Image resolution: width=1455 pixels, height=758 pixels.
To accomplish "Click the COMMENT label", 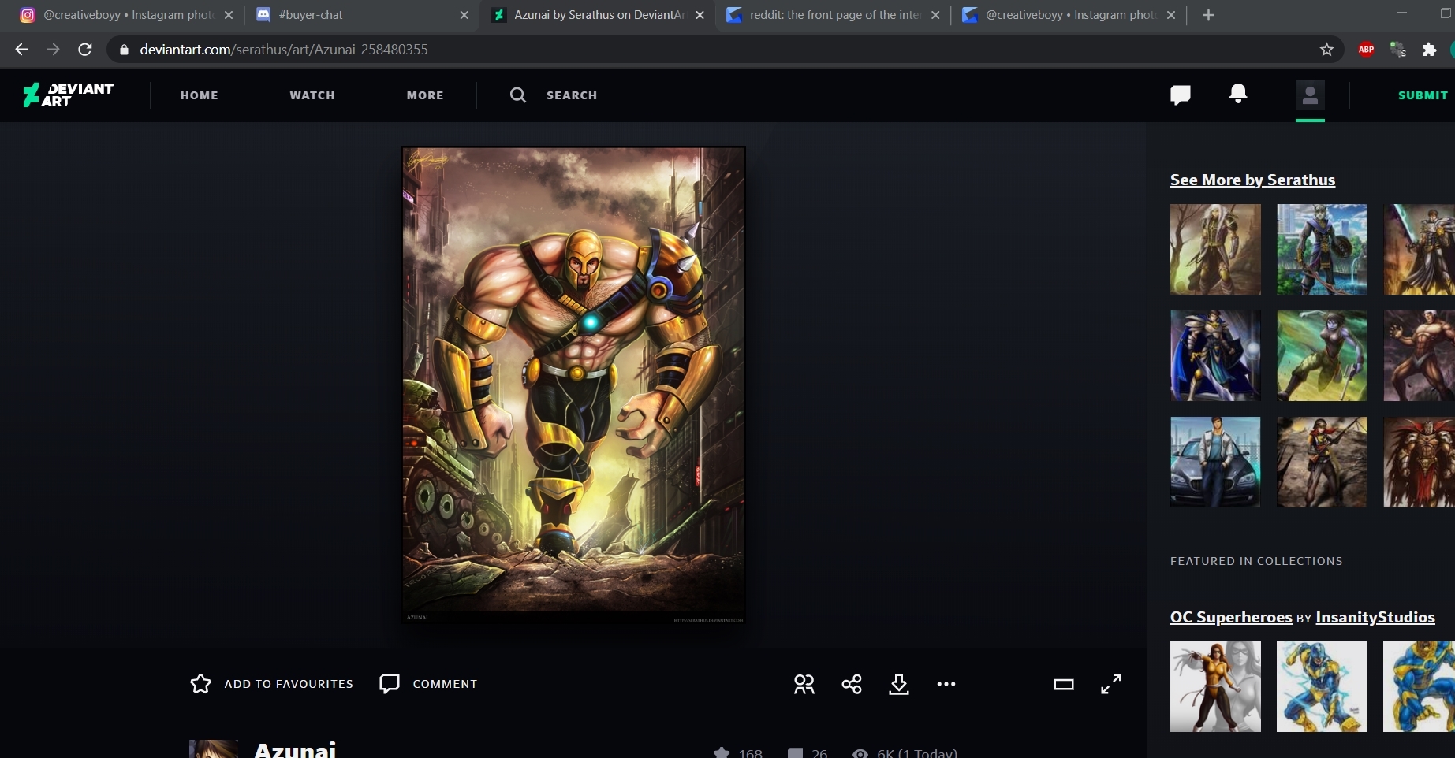I will point(445,684).
